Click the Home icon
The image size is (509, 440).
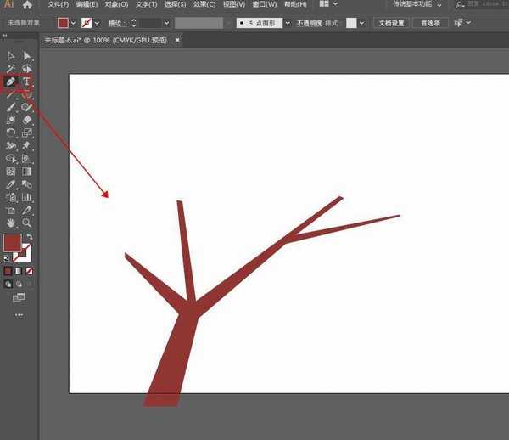point(27,5)
